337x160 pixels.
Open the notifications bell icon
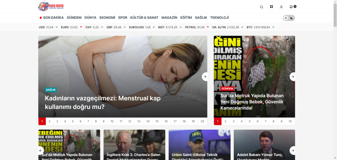(291, 7)
